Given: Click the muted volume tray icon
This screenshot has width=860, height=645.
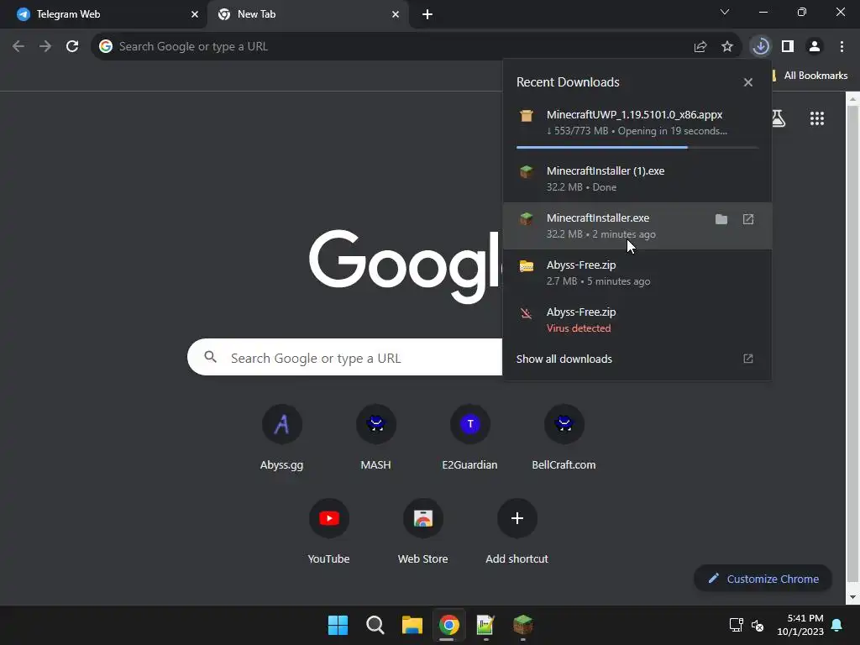Looking at the screenshot, I should click(758, 625).
